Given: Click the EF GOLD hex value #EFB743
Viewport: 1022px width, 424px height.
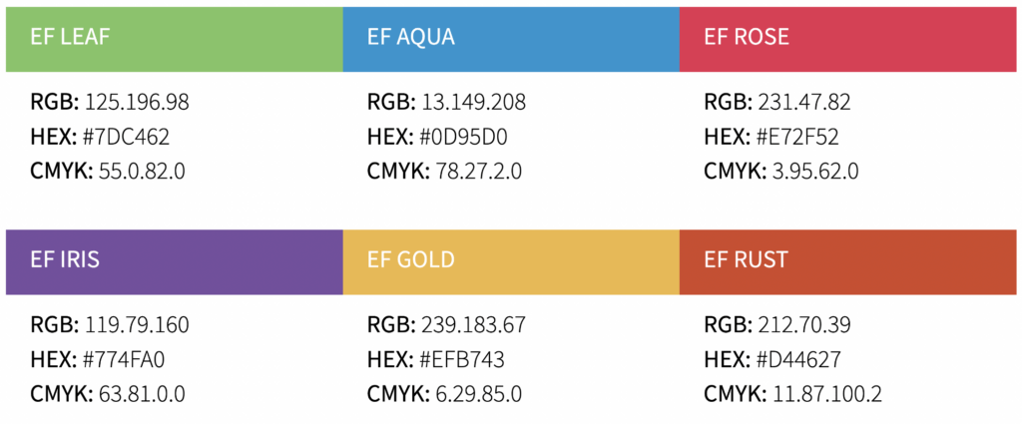Looking at the screenshot, I should [463, 359].
